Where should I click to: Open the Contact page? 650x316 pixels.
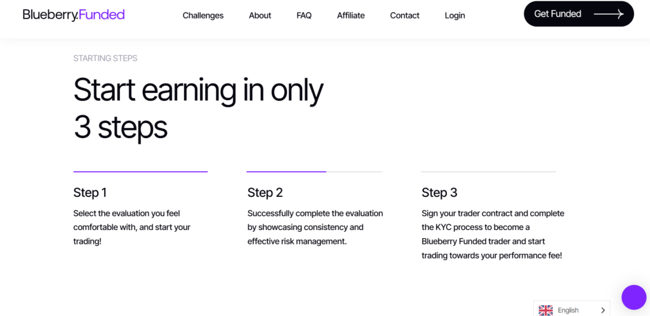(404, 15)
